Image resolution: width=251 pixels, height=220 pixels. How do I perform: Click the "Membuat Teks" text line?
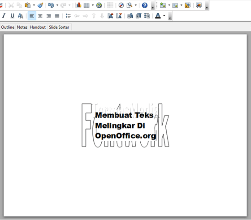[x=124, y=115]
